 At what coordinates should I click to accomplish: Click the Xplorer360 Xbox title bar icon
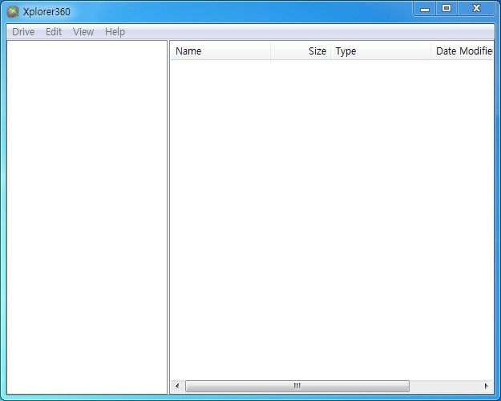pos(13,12)
